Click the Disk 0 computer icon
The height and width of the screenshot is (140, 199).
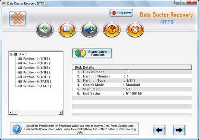(15, 54)
